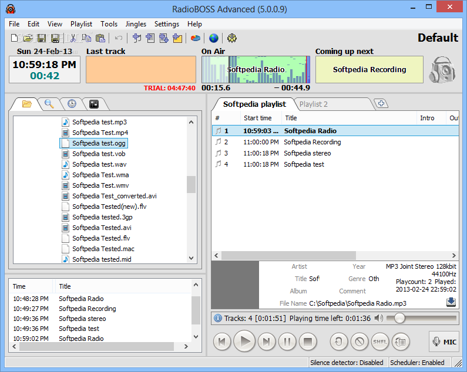The image size is (467, 372).
Task: Click the download arrow icon beside File Name
Action: (451, 302)
